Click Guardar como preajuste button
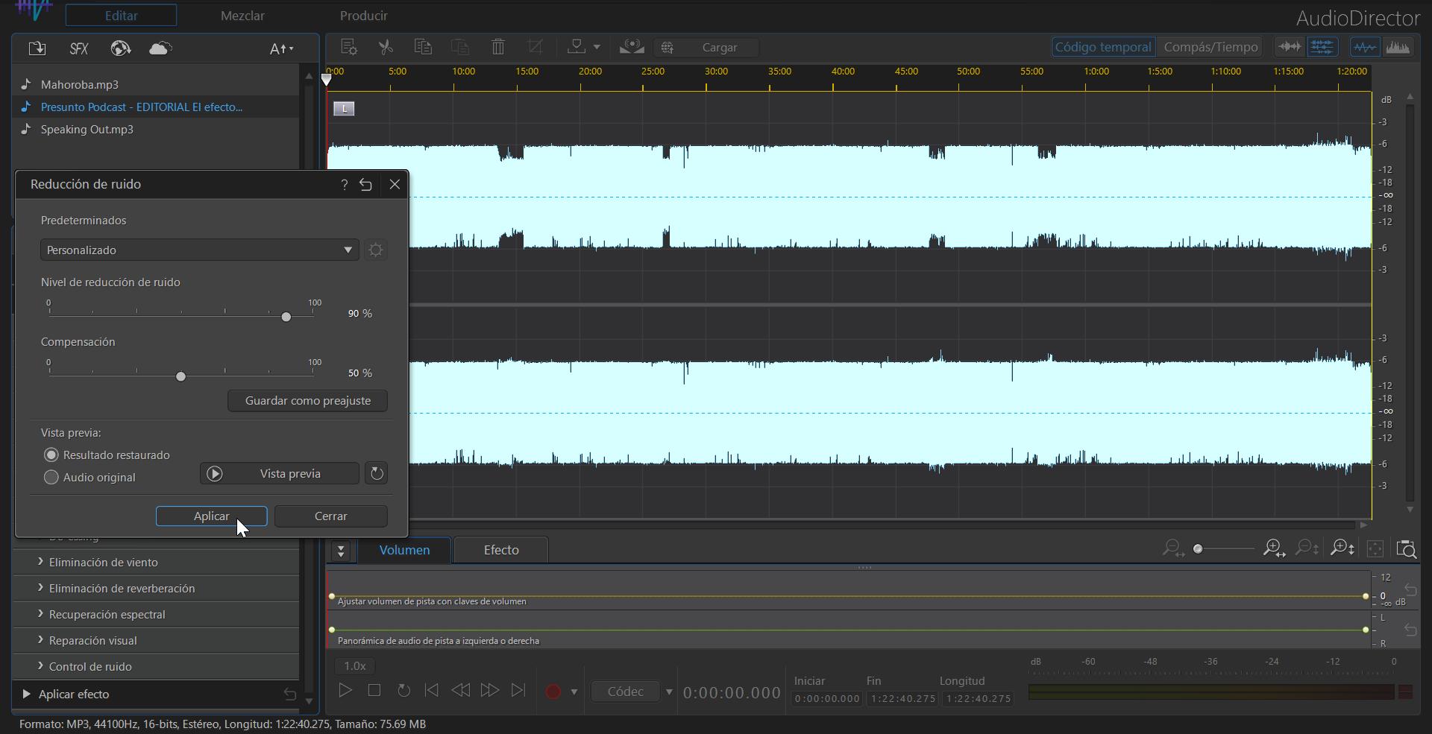 click(x=307, y=400)
